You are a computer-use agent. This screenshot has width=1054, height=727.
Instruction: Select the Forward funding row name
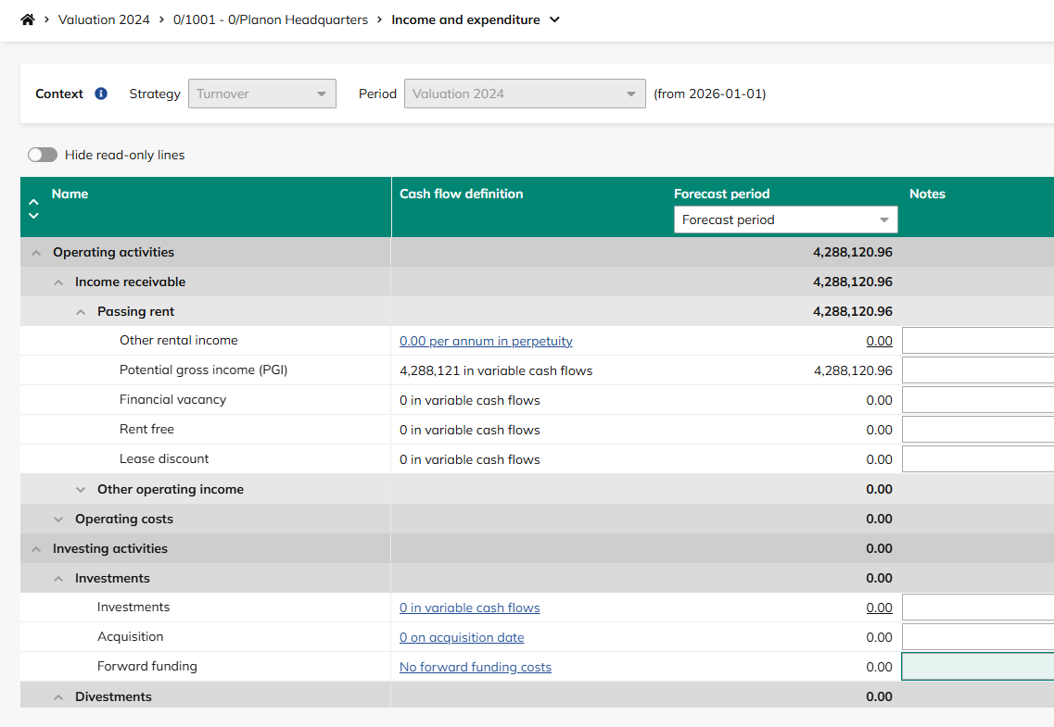click(147, 666)
